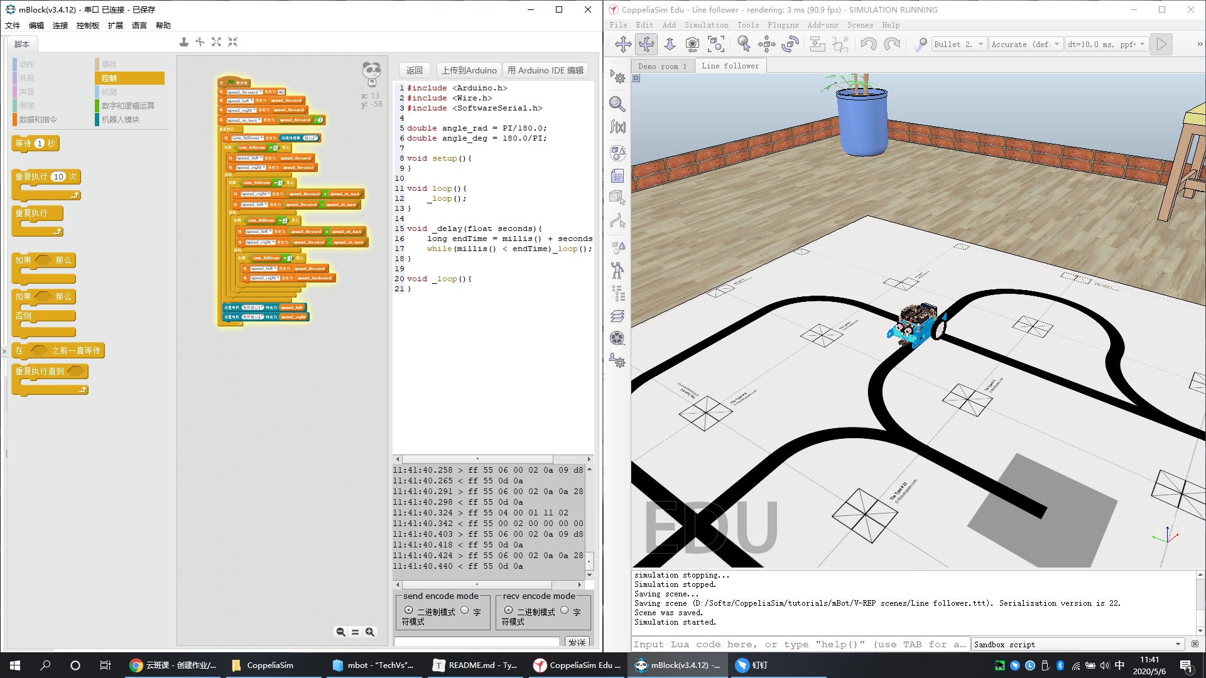Click the fit-to-view icon in CoppeliaSim toolbar
This screenshot has width=1206, height=678.
pyautogui.click(x=715, y=44)
